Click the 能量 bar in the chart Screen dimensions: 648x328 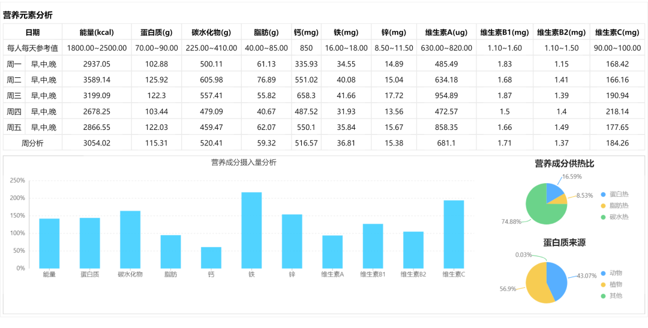[x=49, y=243]
